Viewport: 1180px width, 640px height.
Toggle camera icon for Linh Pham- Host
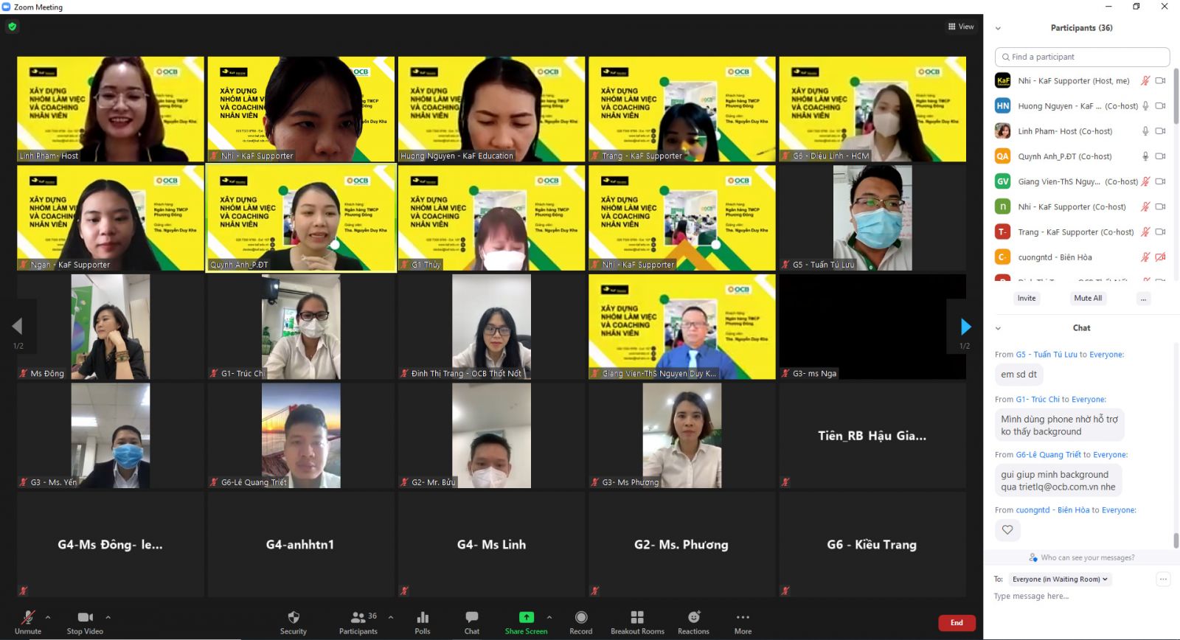point(1160,131)
